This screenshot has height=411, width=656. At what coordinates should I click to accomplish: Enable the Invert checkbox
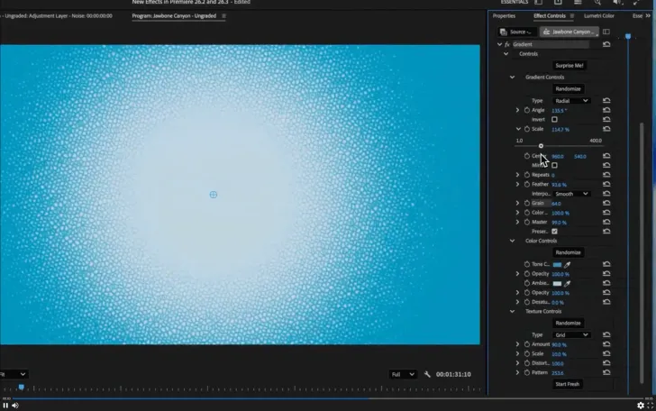[554, 119]
